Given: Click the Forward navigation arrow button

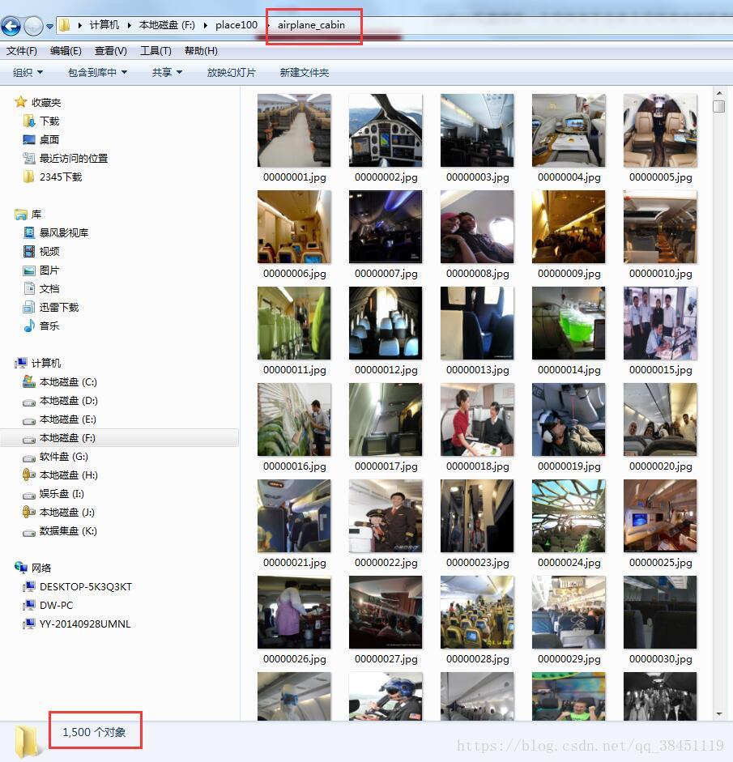Looking at the screenshot, I should pyautogui.click(x=33, y=26).
